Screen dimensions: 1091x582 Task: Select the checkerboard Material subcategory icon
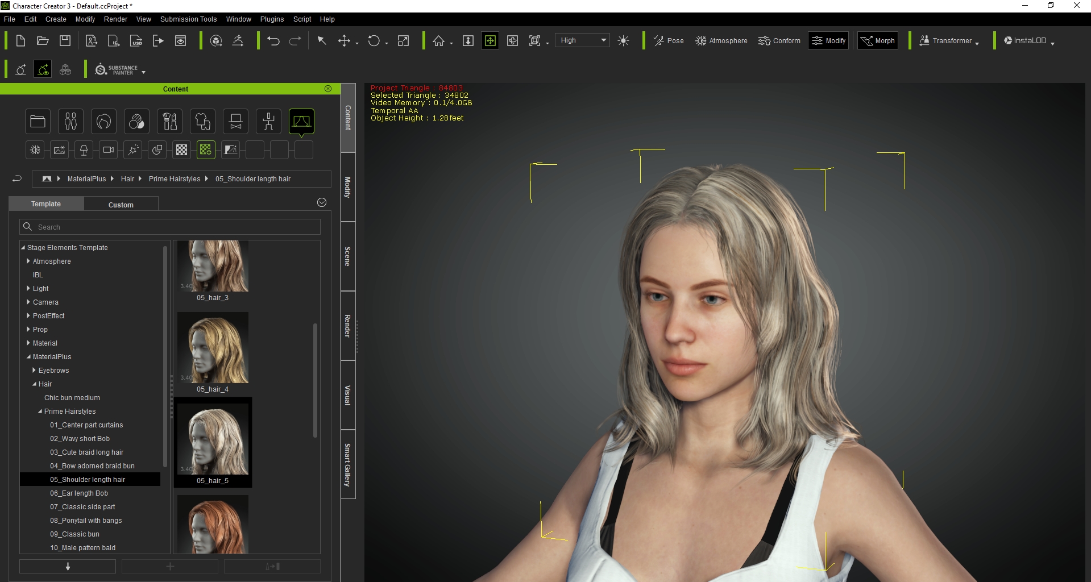coord(181,149)
